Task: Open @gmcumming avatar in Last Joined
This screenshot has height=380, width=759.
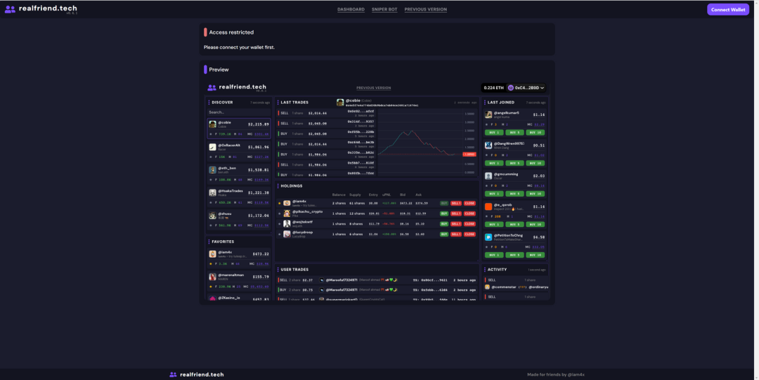Action: pos(488,176)
